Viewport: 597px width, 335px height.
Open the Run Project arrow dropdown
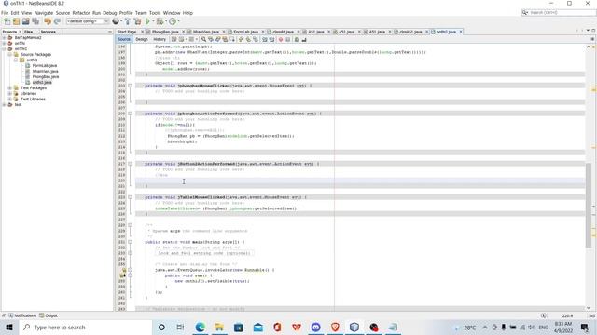click(x=153, y=21)
